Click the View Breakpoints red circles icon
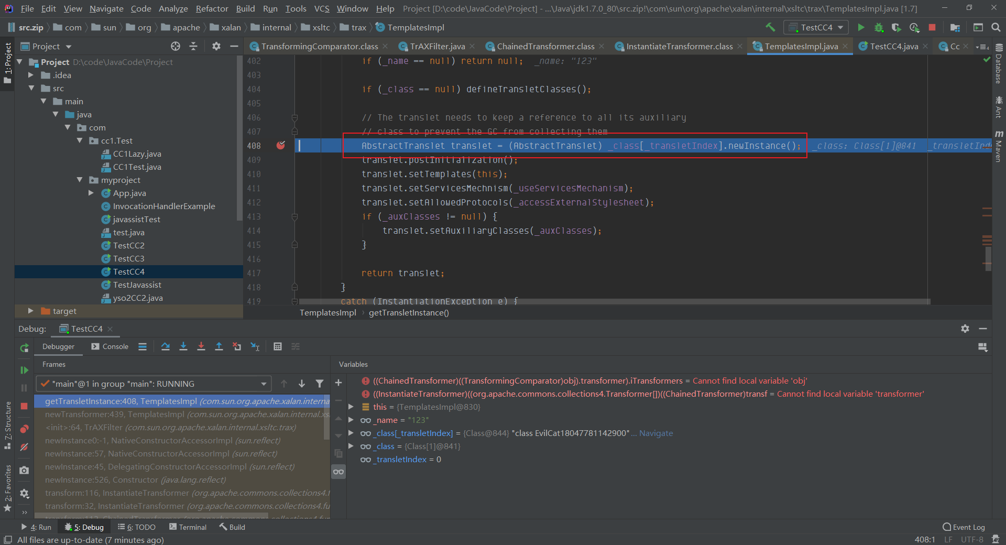Viewport: 1006px width, 545px height. point(24,429)
